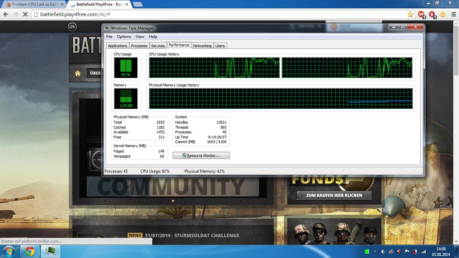Image resolution: width=459 pixels, height=258 pixels.
Task: Click the yellow circular extension icon
Action: click(x=443, y=14)
